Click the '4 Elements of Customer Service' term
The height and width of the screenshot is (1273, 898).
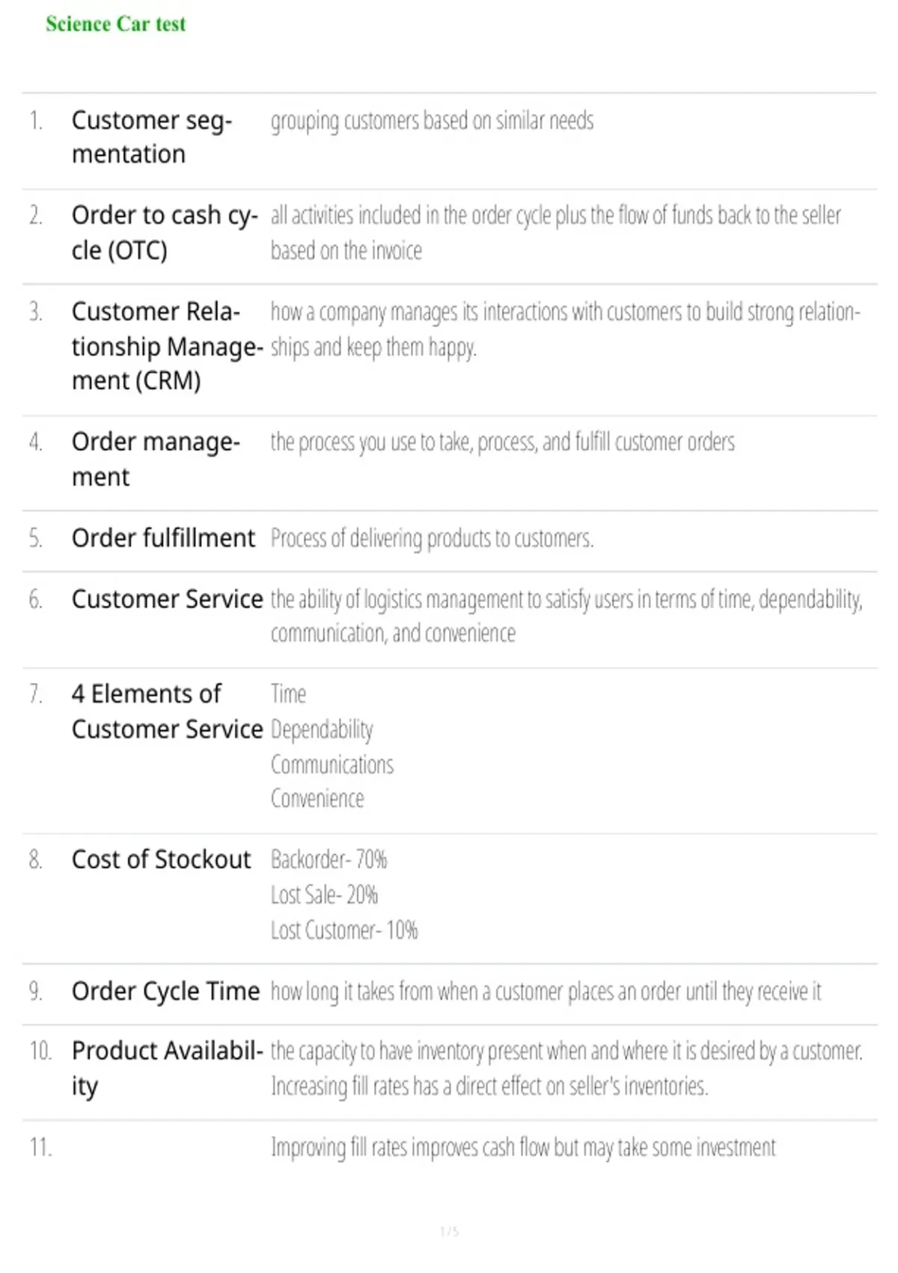pos(167,711)
